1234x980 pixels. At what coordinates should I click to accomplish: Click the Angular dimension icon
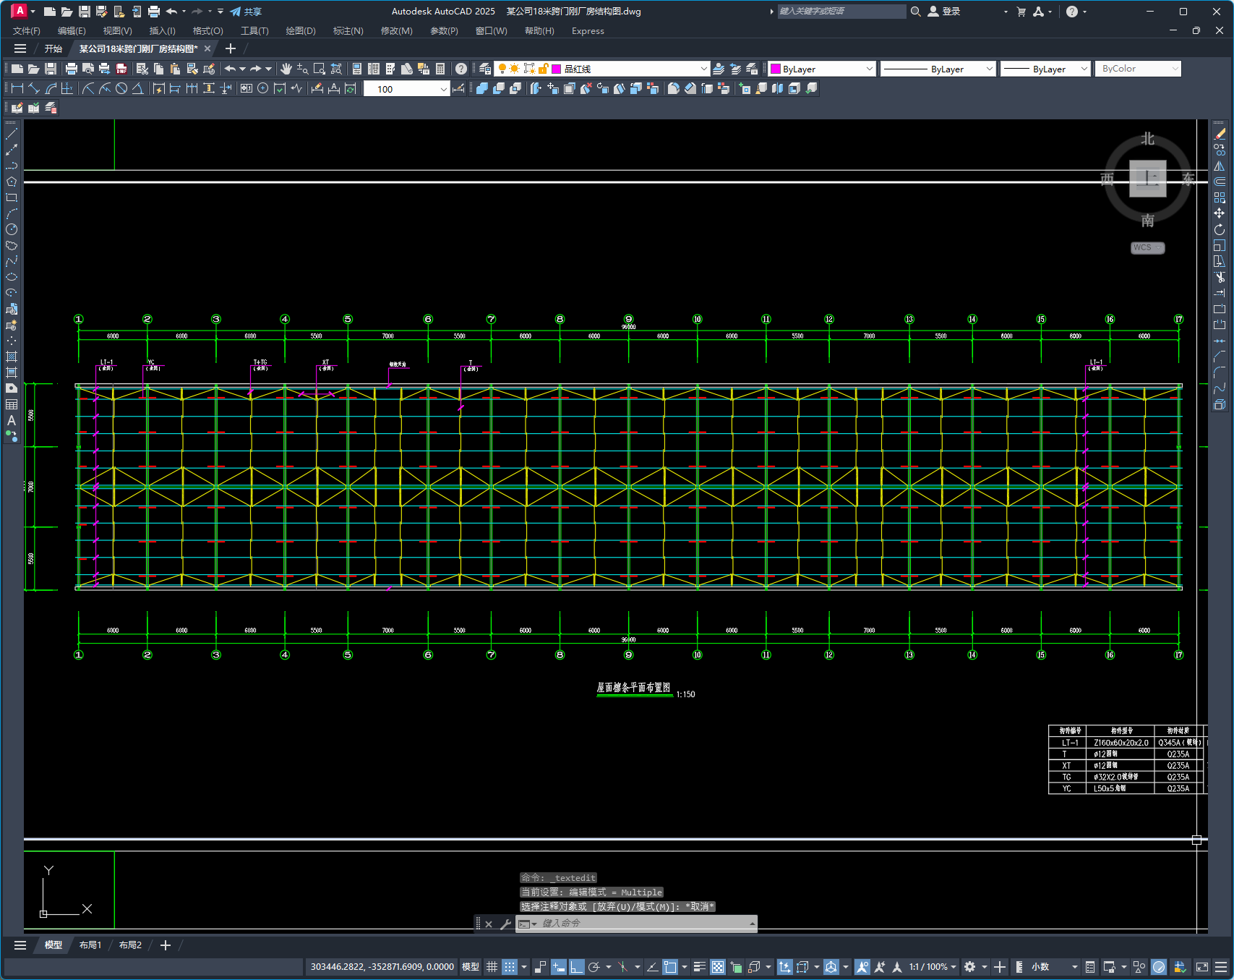pos(137,88)
